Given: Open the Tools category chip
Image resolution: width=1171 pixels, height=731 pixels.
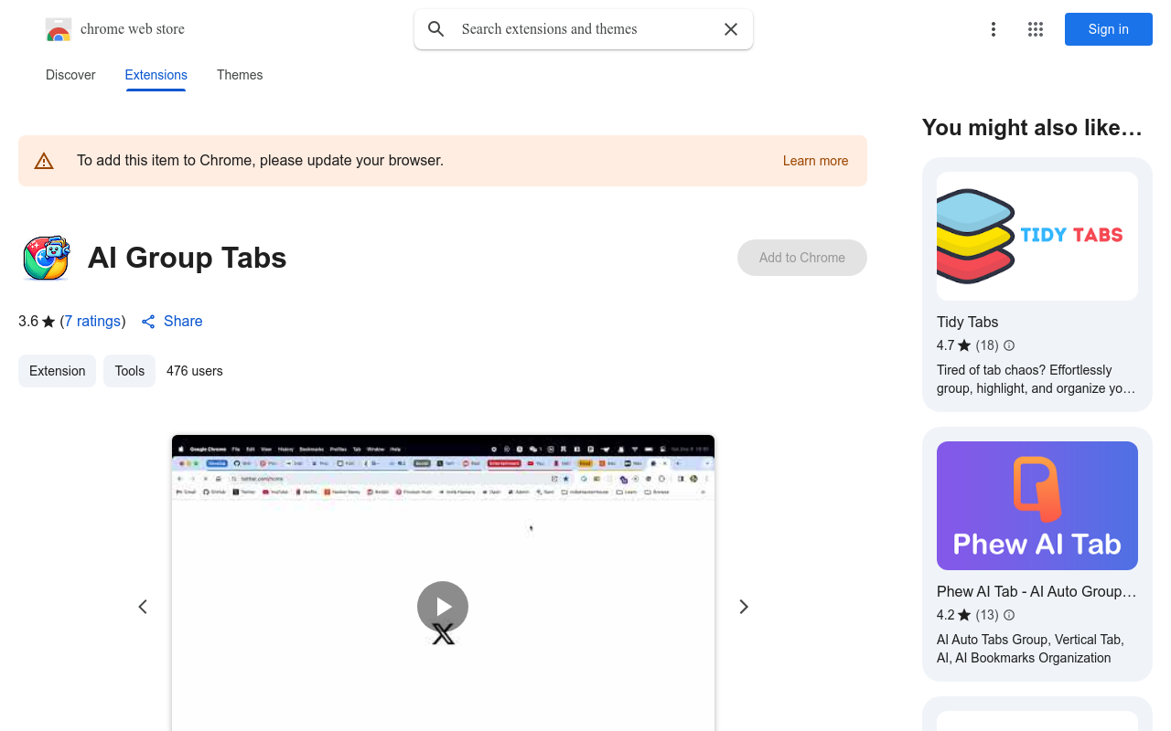Looking at the screenshot, I should click(x=129, y=371).
